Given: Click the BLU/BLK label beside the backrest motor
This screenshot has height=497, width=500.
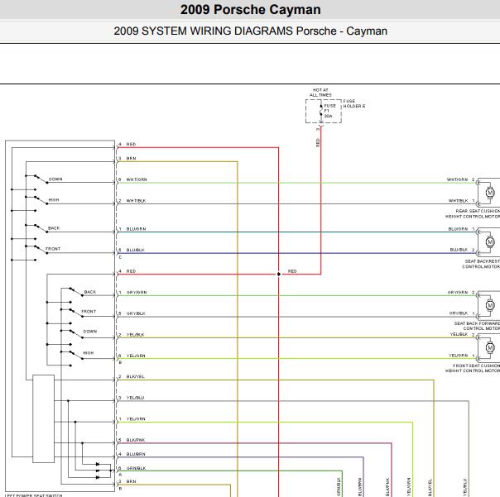Looking at the screenshot, I should pos(459,250).
